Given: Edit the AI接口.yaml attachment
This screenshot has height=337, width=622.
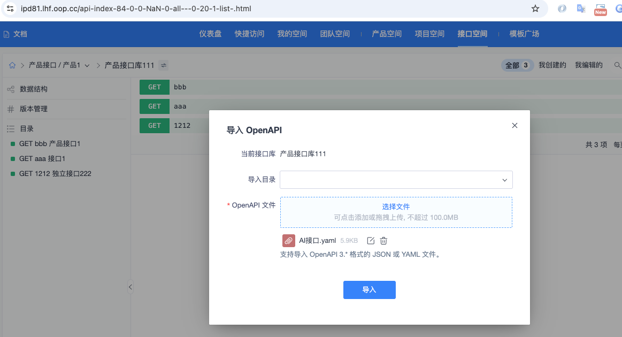Looking at the screenshot, I should coord(371,241).
